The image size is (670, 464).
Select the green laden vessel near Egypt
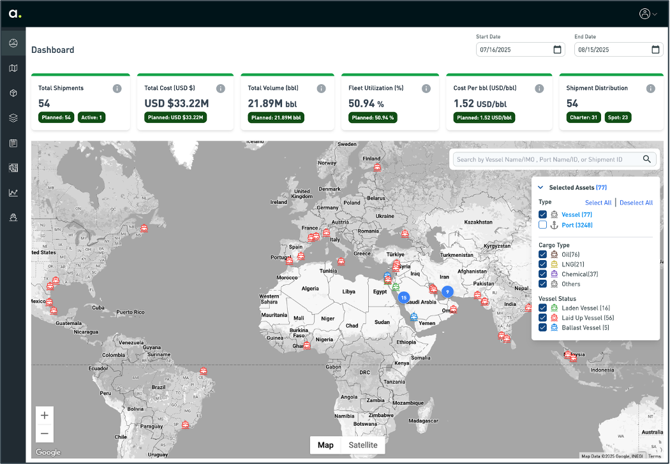[396, 287]
